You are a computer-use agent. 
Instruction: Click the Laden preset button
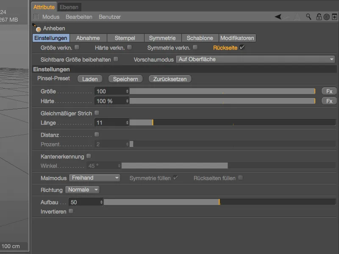[x=90, y=79]
